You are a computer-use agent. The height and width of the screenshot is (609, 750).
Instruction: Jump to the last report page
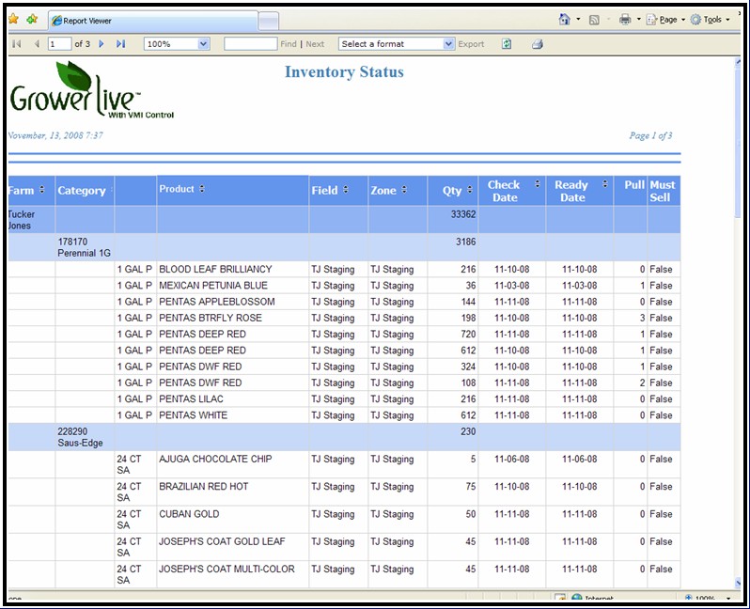(x=120, y=44)
